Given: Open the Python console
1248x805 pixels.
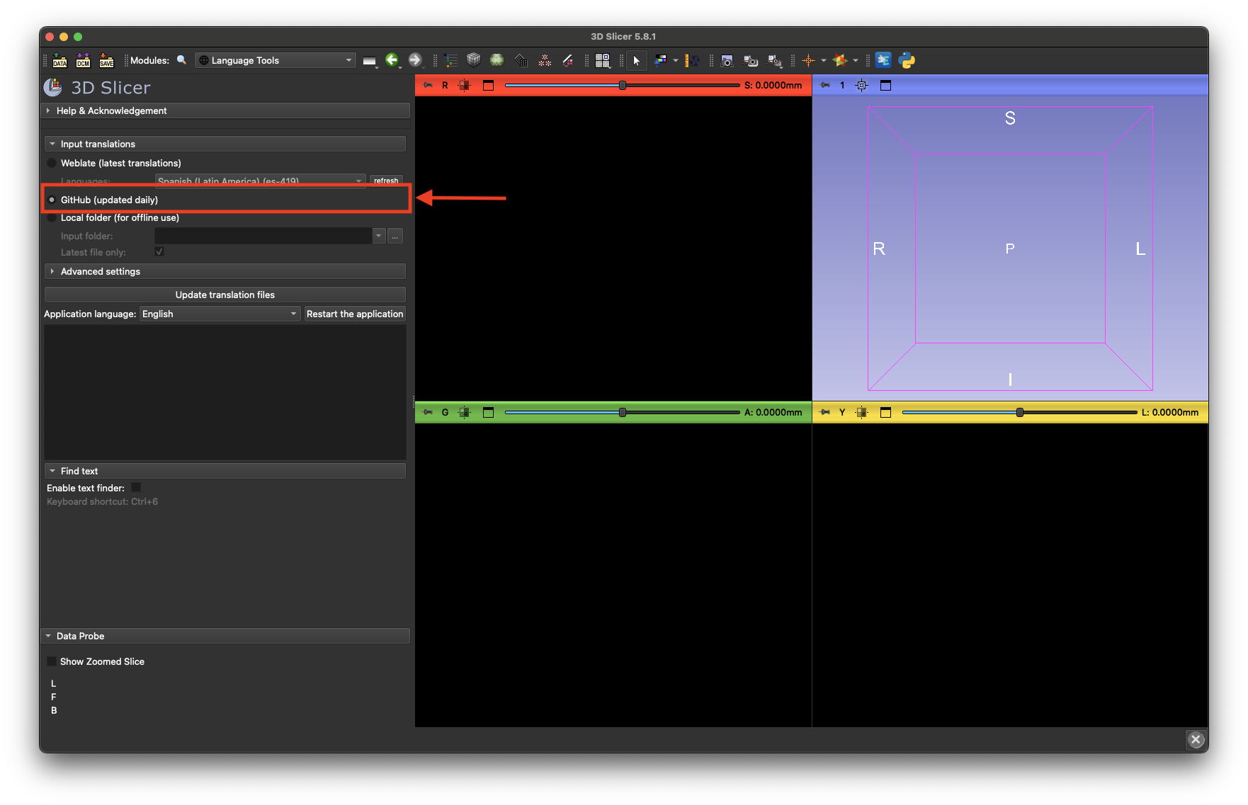Looking at the screenshot, I should [x=907, y=60].
